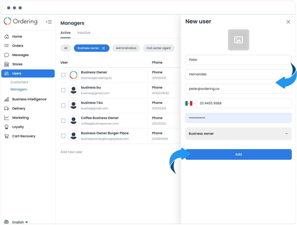Click the Business Owner logo avatar
The height and width of the screenshot is (225, 297).
(x=73, y=75)
